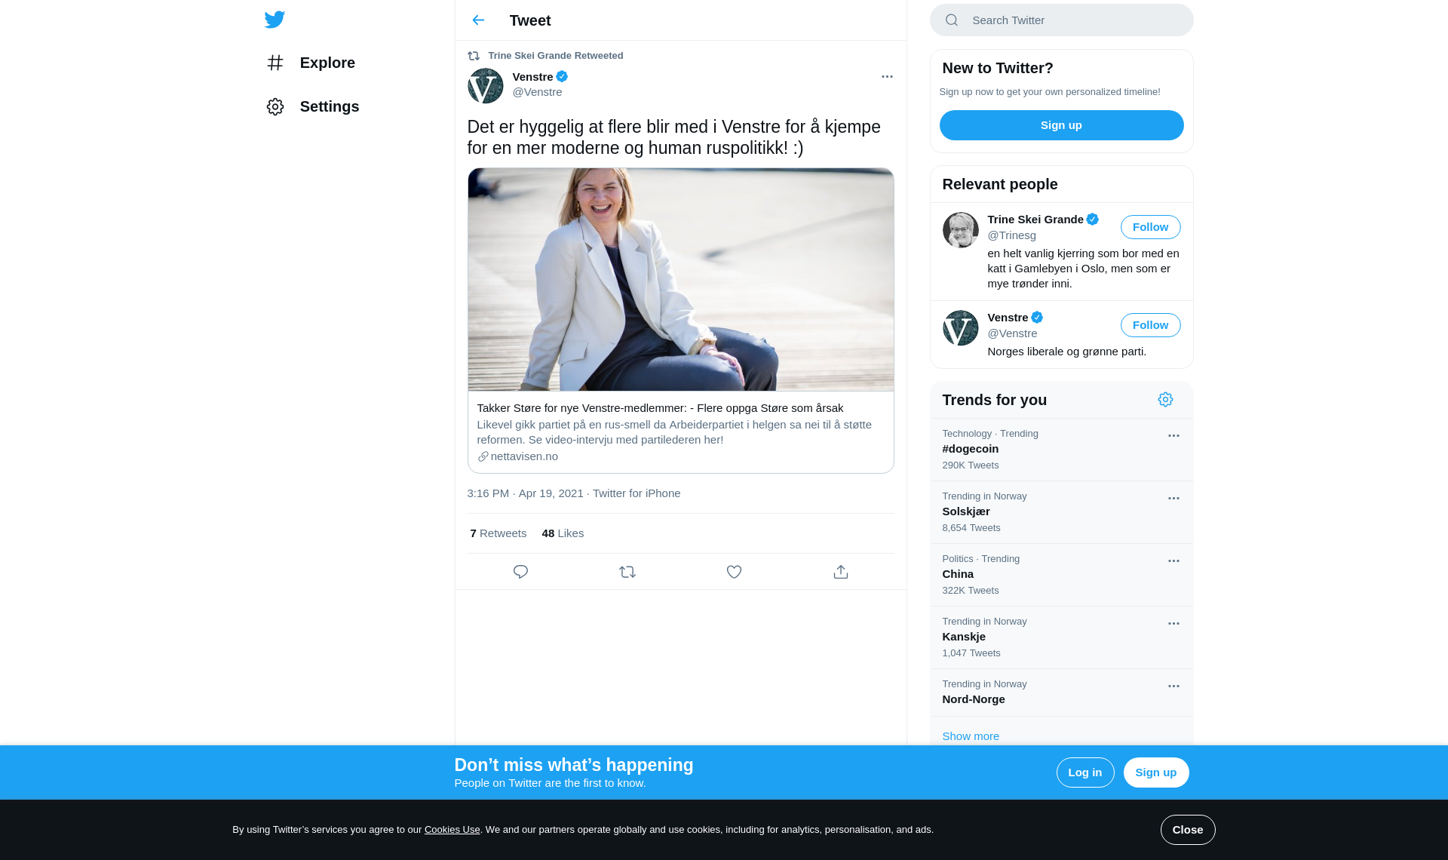Click Venstre verified badge in Relevant people
Screen dimensions: 1448x860
click(1037, 318)
